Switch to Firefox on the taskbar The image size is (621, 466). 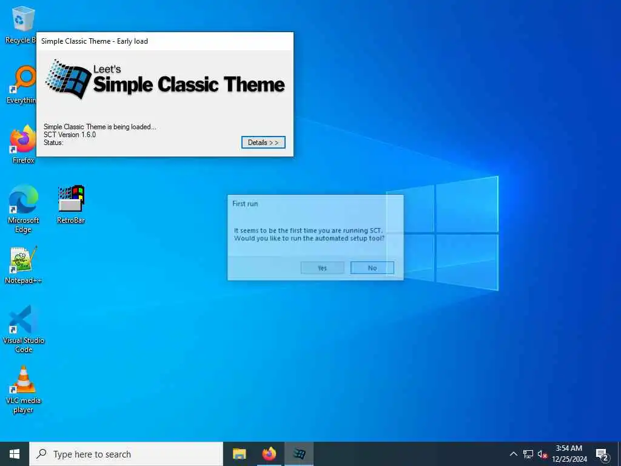click(269, 454)
